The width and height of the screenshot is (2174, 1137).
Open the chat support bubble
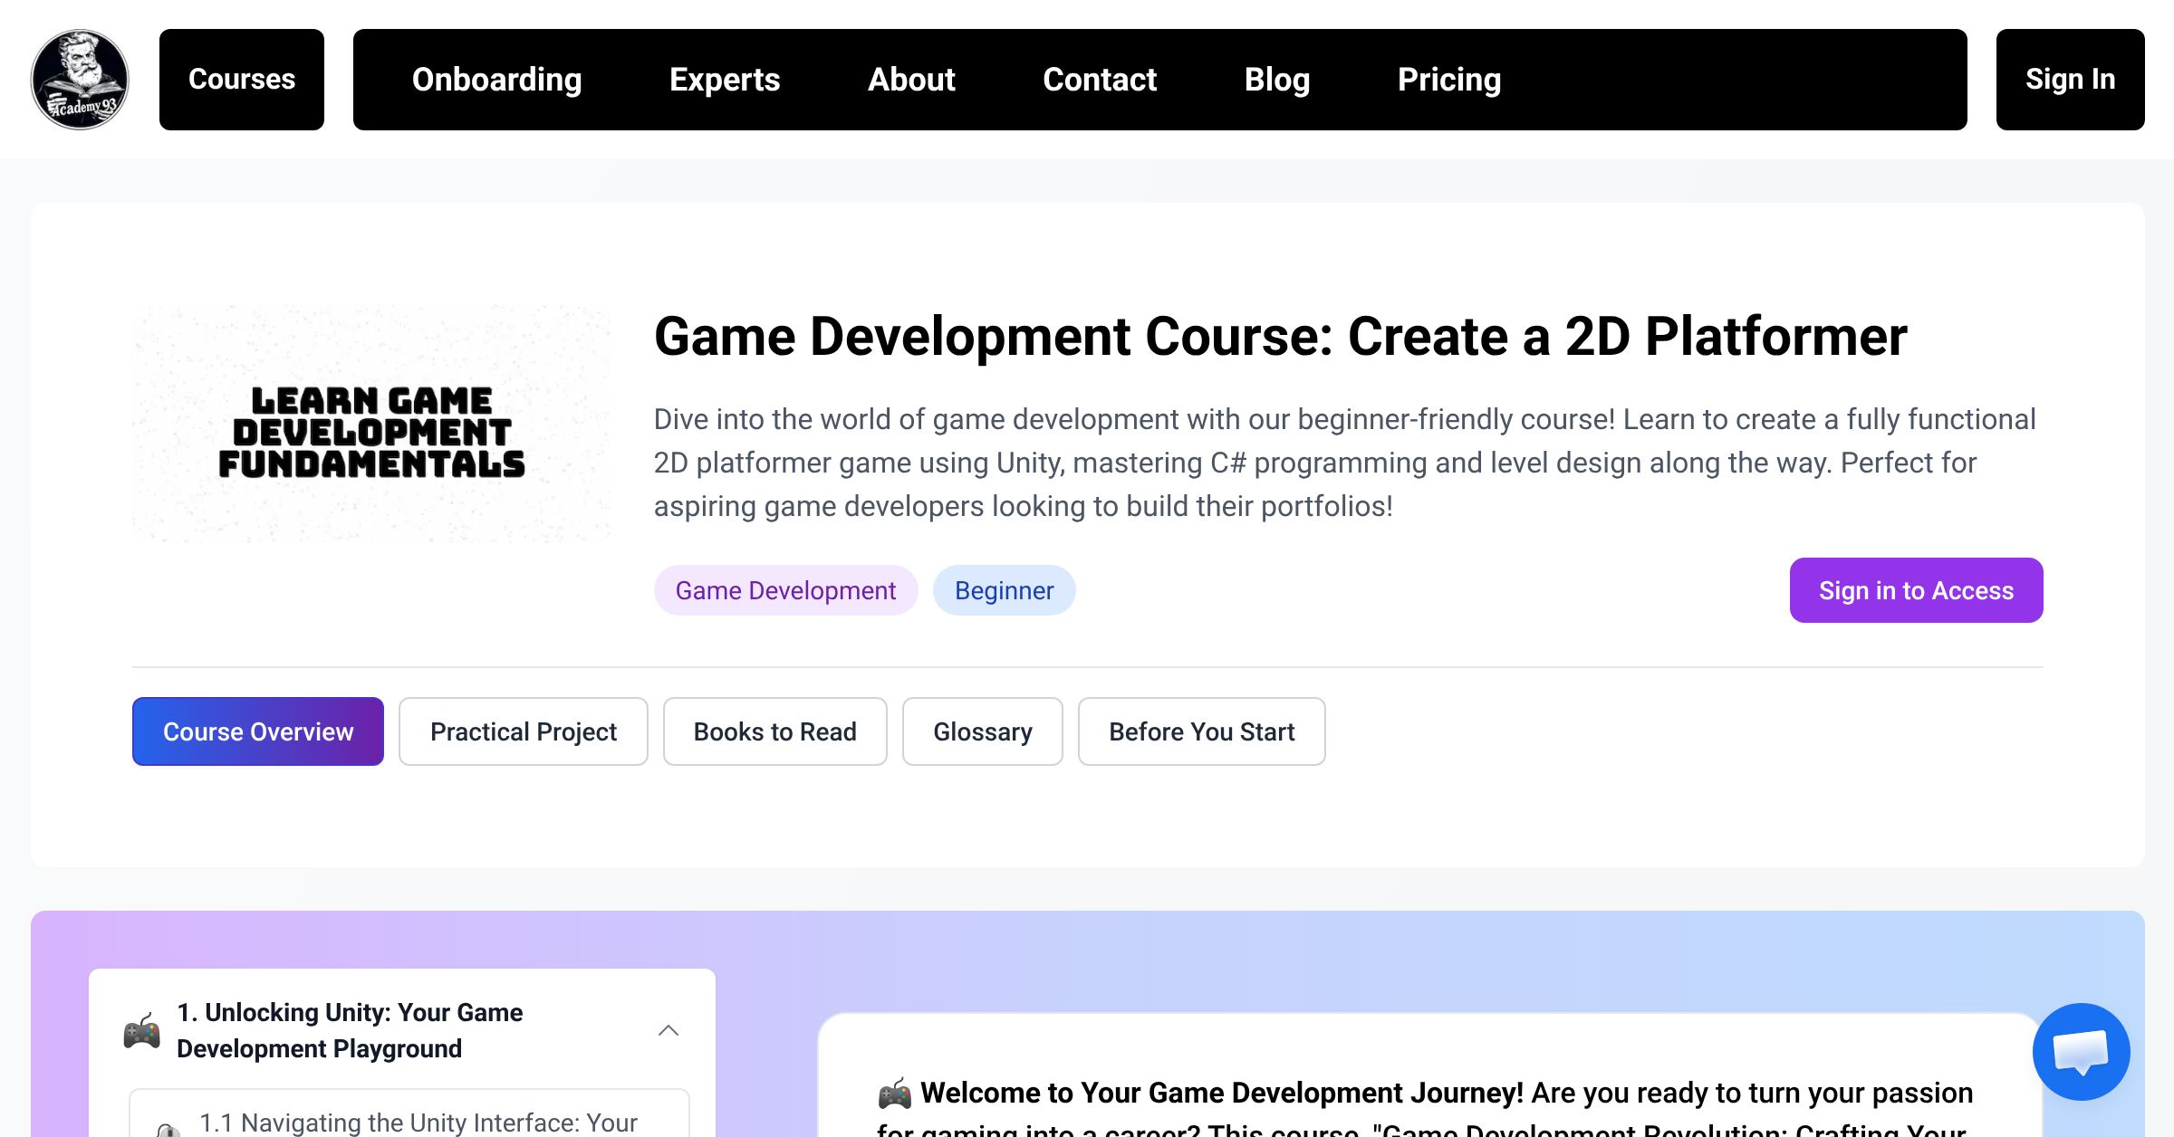tap(2081, 1051)
